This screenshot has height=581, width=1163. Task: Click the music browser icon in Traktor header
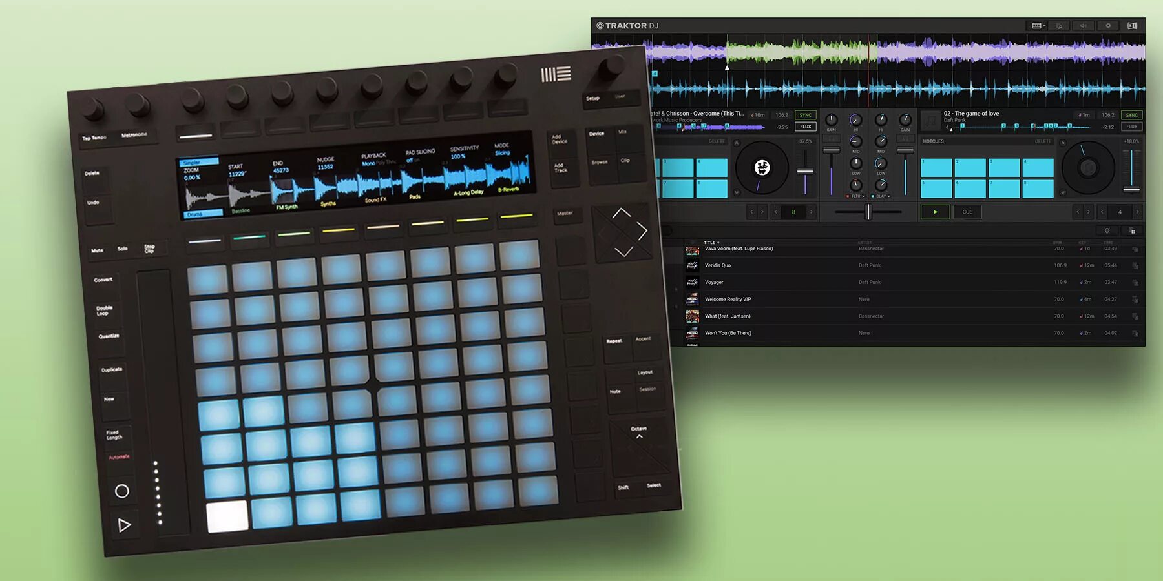(x=1059, y=26)
